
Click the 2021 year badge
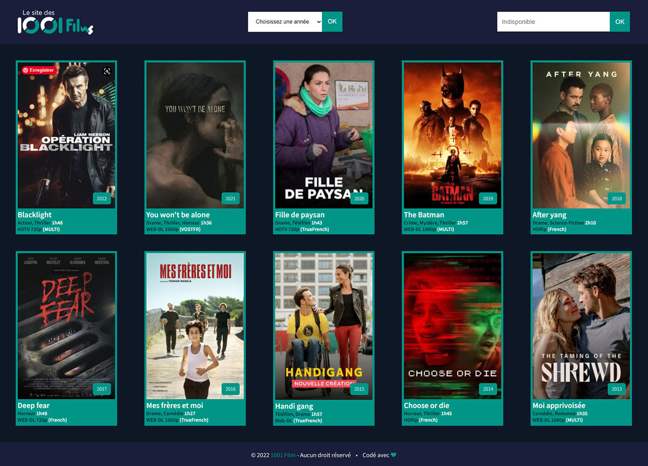point(231,198)
